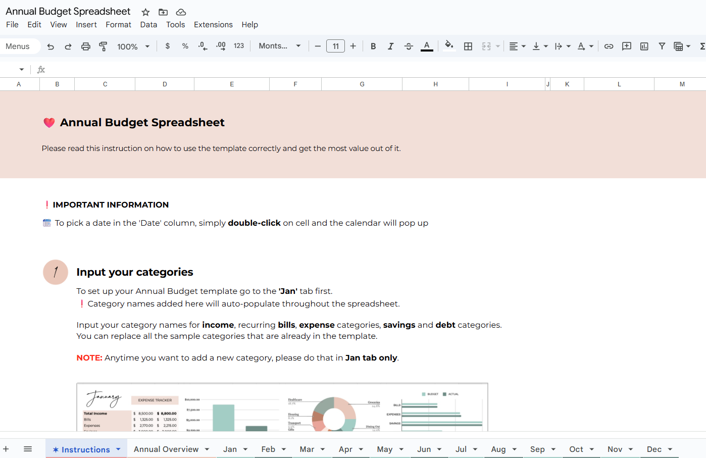The height and width of the screenshot is (458, 706).
Task: Click the font size field showing 11
Action: 335,46
